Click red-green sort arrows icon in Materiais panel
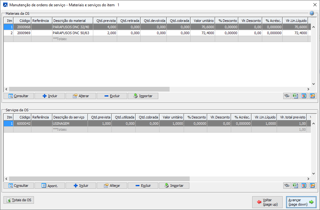 (x=304, y=96)
